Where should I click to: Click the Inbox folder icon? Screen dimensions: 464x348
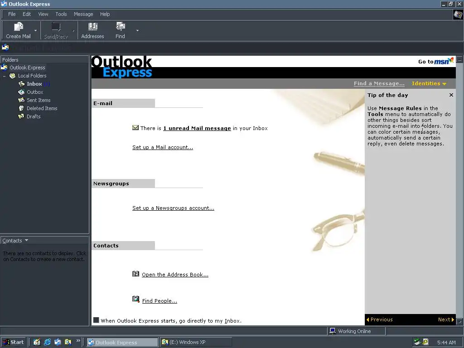[21, 84]
